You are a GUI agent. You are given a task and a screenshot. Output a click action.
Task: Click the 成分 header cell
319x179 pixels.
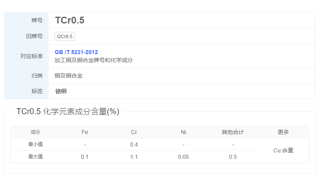(x=35, y=132)
